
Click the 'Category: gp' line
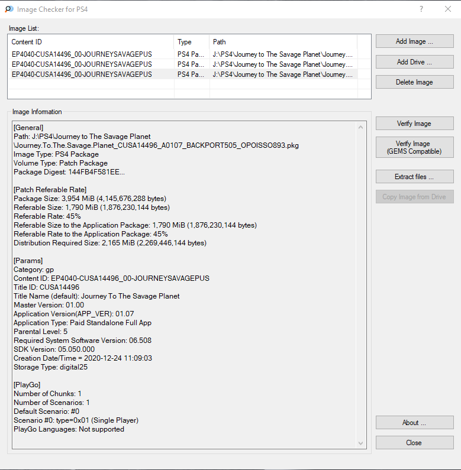coord(34,270)
